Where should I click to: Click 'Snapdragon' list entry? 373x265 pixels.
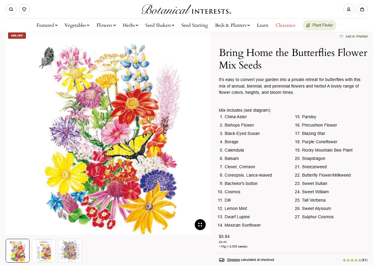click(313, 158)
